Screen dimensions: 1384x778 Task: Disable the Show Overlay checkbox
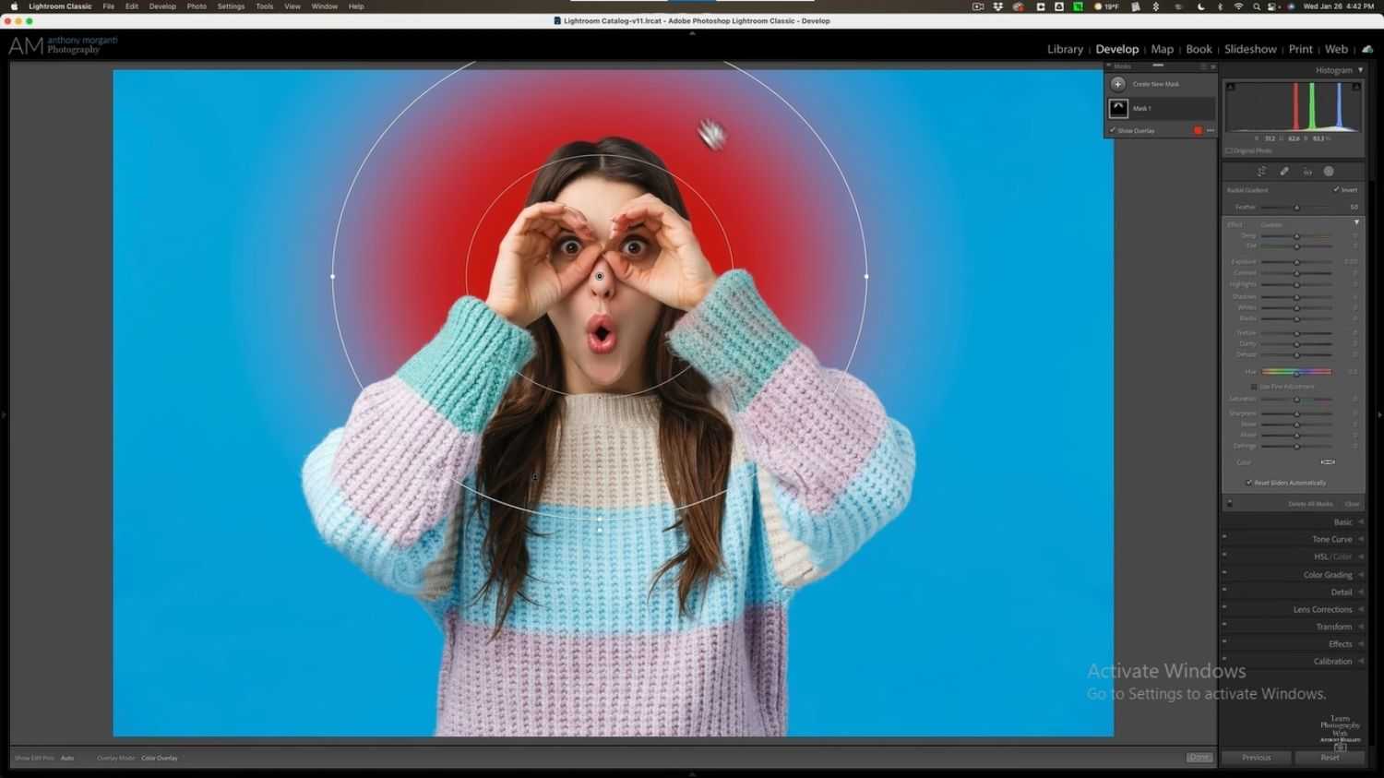1111,130
